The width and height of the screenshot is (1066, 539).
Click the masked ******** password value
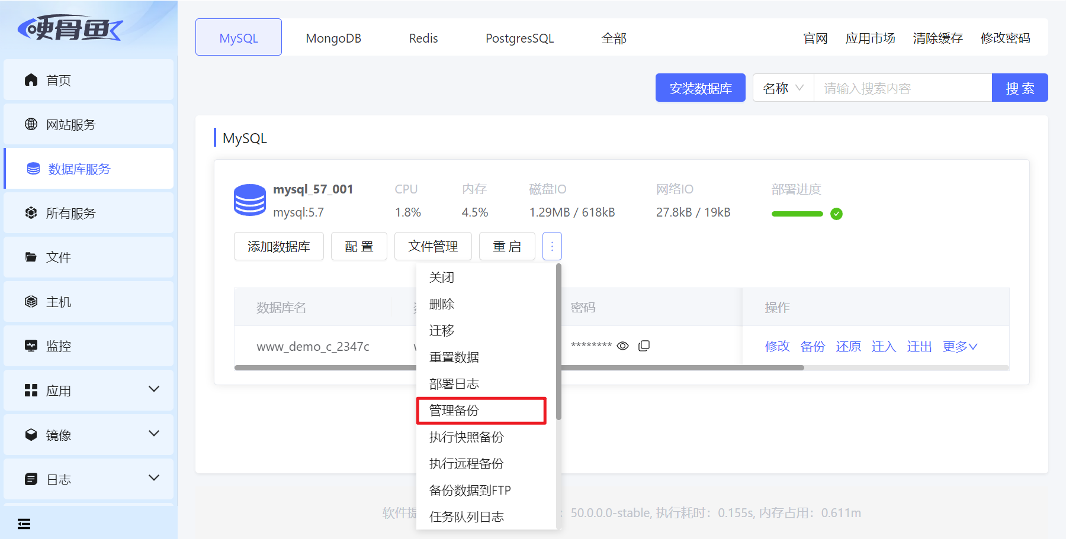click(x=591, y=346)
